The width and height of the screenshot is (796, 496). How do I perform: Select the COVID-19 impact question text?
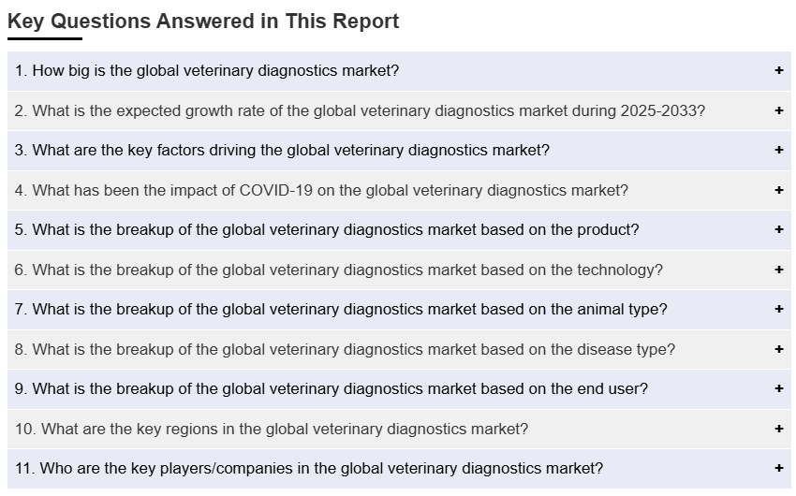(x=321, y=190)
